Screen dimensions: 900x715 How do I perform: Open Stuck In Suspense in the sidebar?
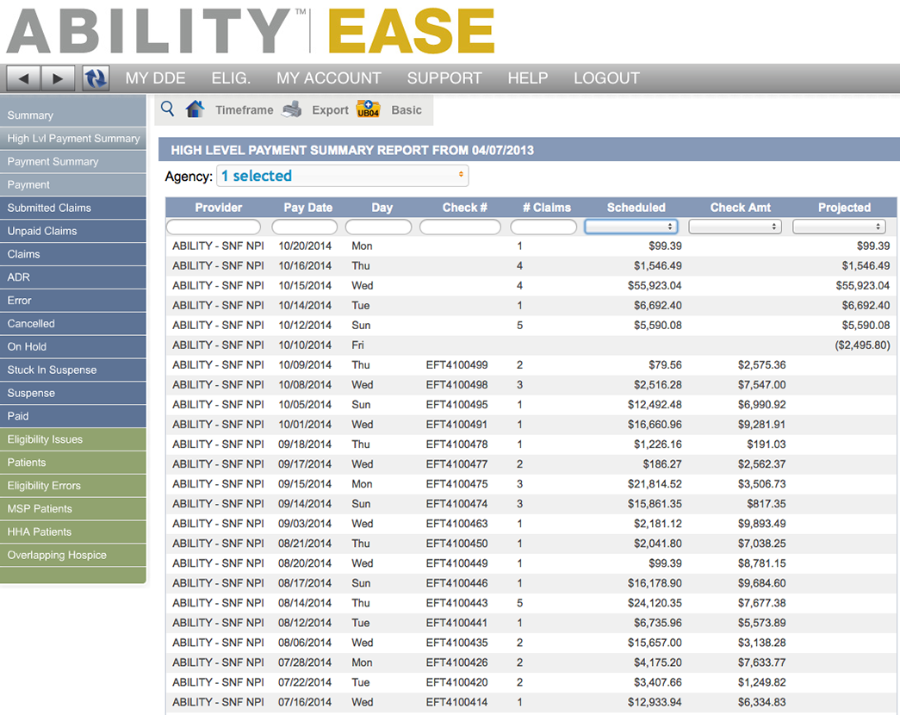pos(73,370)
